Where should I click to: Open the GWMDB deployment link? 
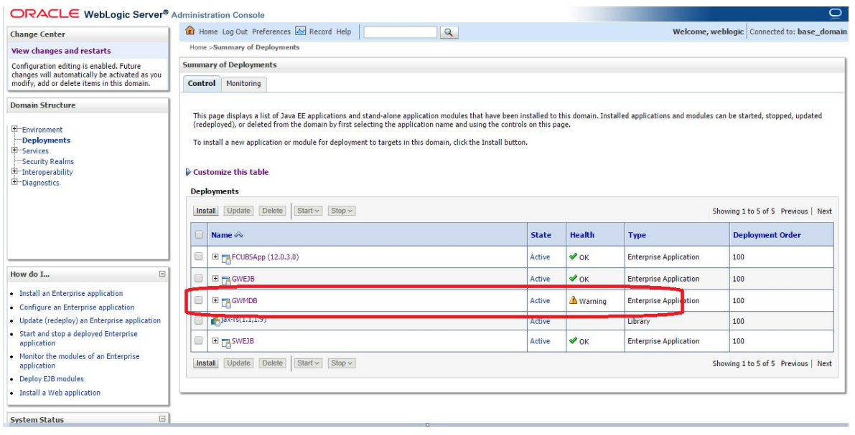coord(244,300)
